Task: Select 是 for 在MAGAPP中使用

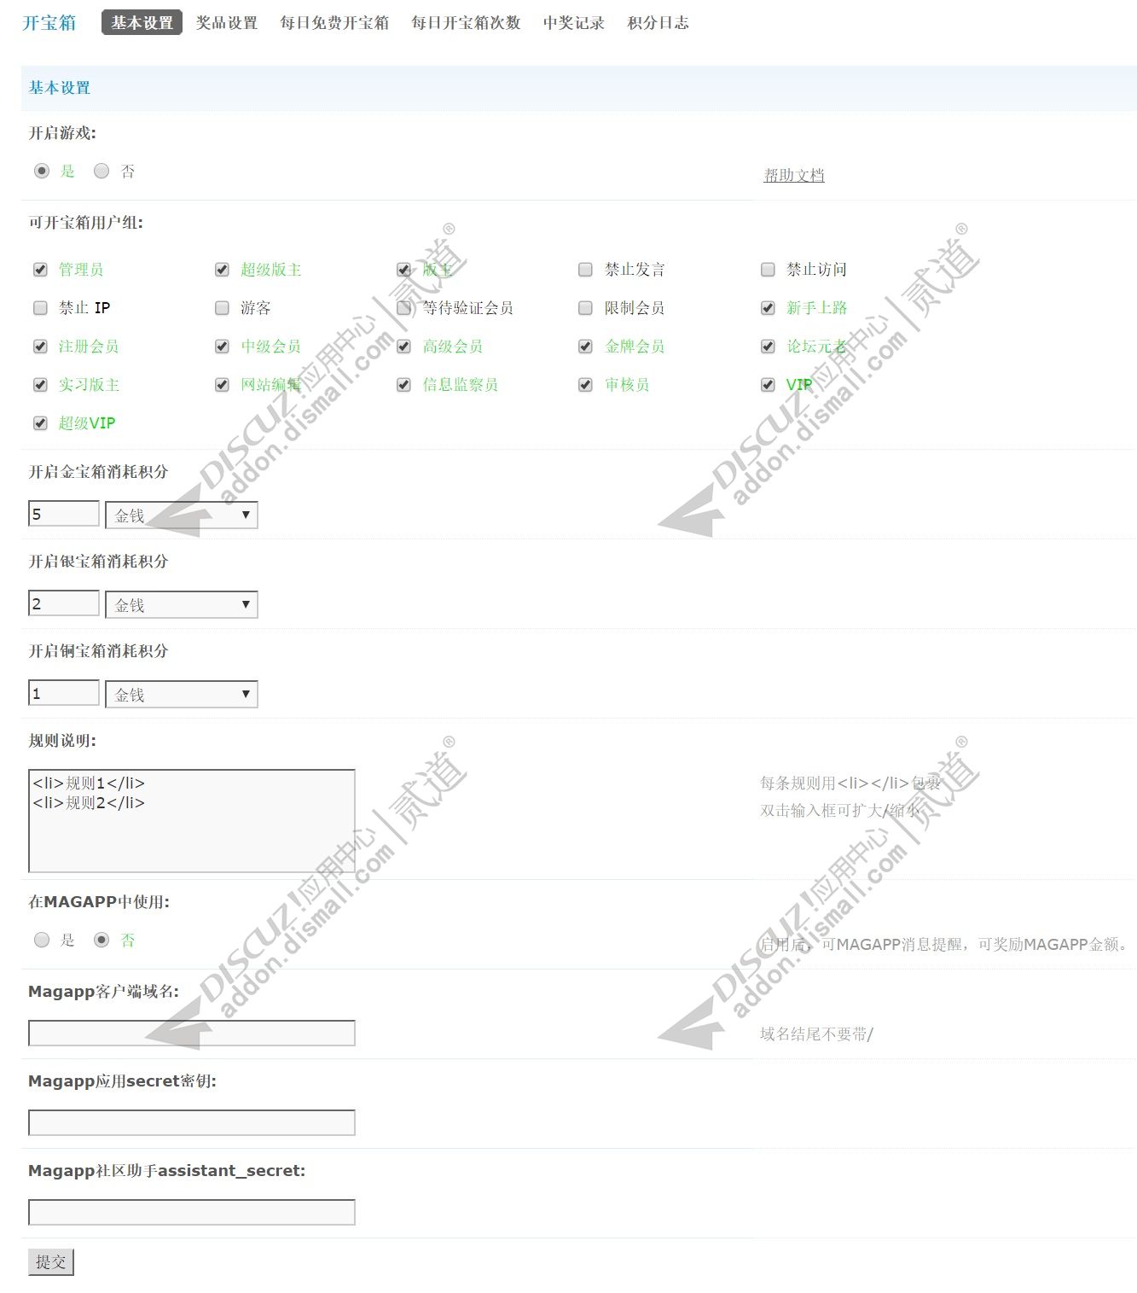Action: coord(42,941)
